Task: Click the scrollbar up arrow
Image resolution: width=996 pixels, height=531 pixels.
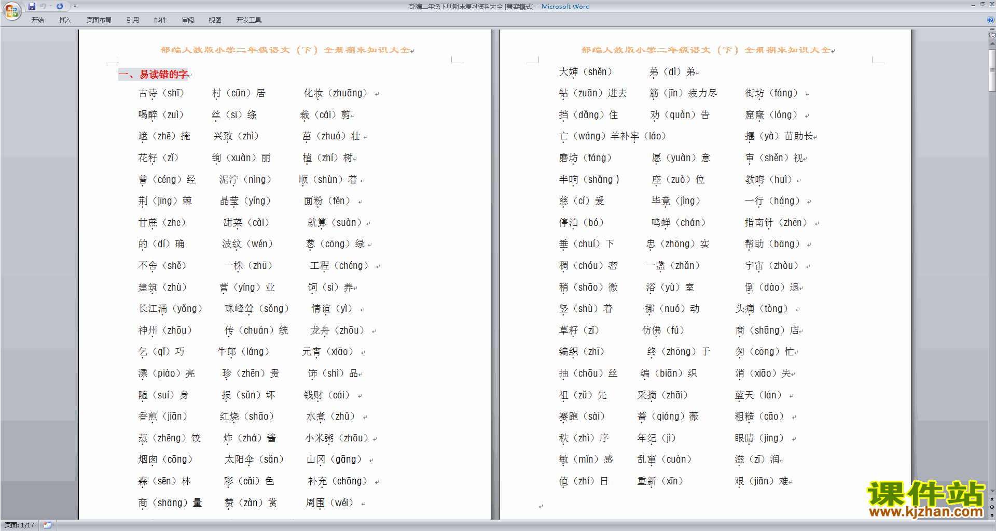Action: pos(992,45)
